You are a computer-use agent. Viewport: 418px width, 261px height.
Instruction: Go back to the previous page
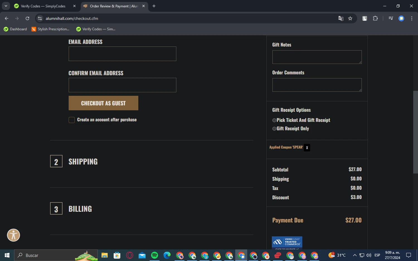click(x=6, y=18)
